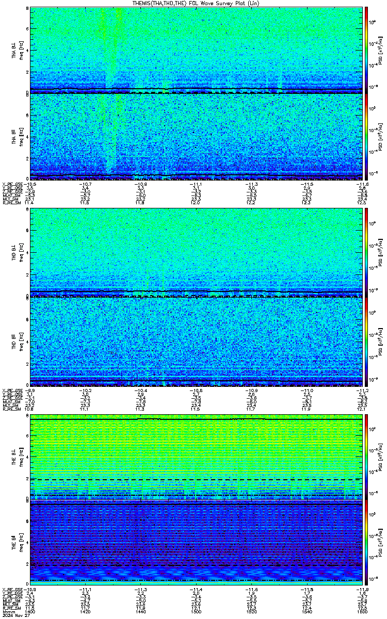387x619 pixels.
Task: Select the THA B-perpendicular spectrogram panel
Action: (196, 50)
